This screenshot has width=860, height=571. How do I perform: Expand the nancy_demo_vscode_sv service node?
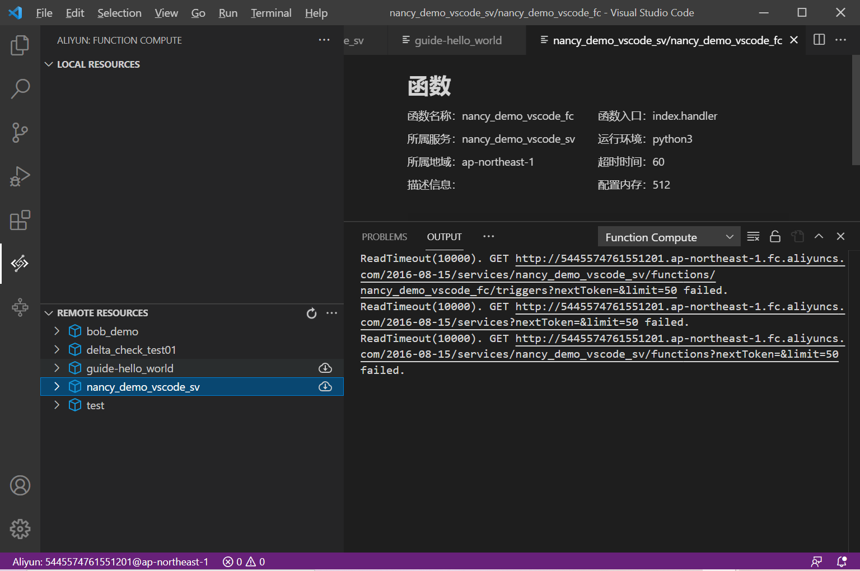pos(57,387)
